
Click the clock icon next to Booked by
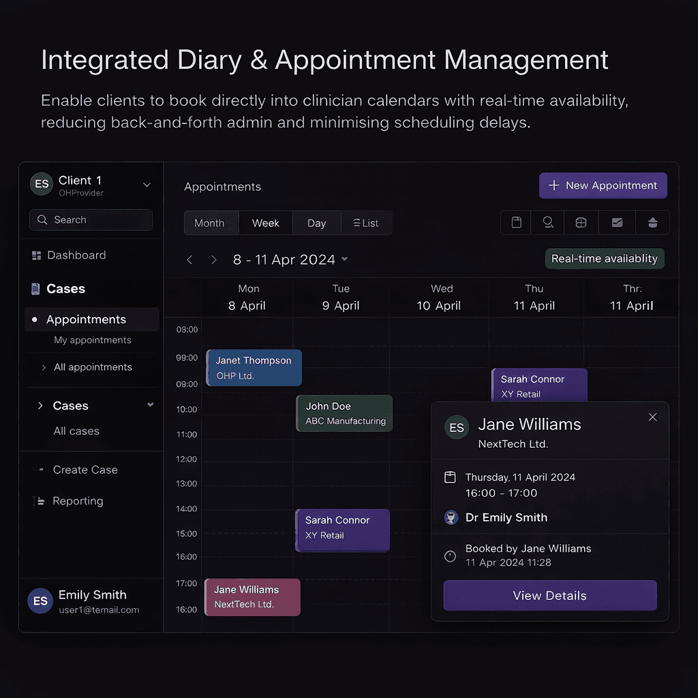450,556
